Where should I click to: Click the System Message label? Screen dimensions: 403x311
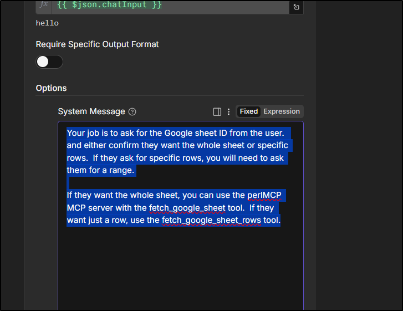pyautogui.click(x=91, y=111)
